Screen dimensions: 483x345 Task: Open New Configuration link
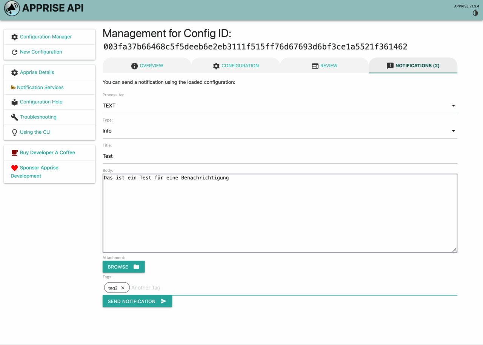click(x=41, y=52)
